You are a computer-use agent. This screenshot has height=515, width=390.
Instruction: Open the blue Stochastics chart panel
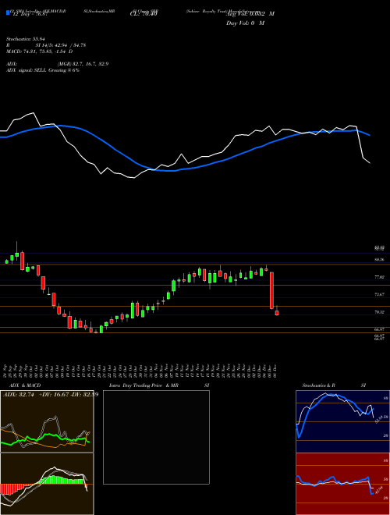(x=342, y=421)
